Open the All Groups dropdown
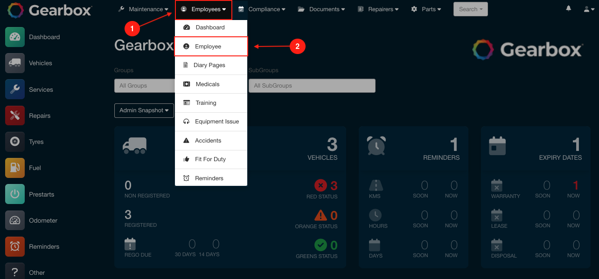Screen dimensions: 599x279 point(145,86)
